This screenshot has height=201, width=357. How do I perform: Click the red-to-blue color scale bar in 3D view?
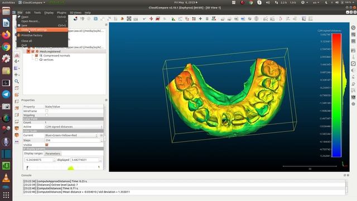(336, 95)
